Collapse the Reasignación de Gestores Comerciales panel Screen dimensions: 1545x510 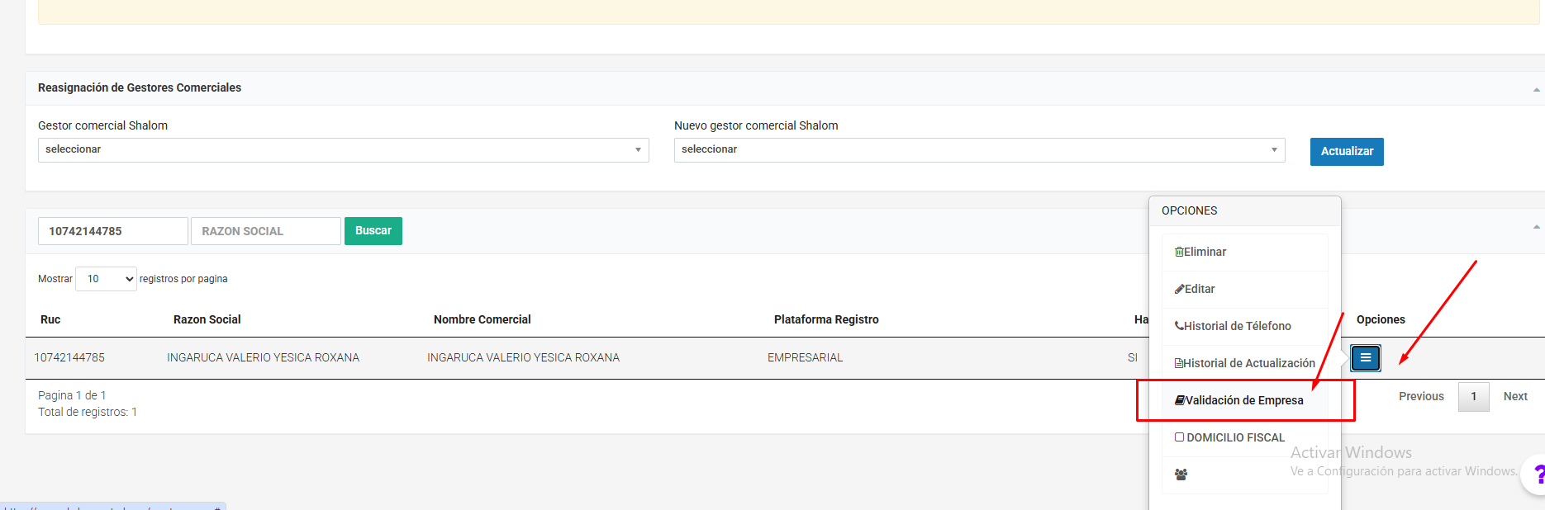pos(1536,89)
